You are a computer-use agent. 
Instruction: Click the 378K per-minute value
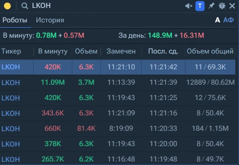pos(53,144)
